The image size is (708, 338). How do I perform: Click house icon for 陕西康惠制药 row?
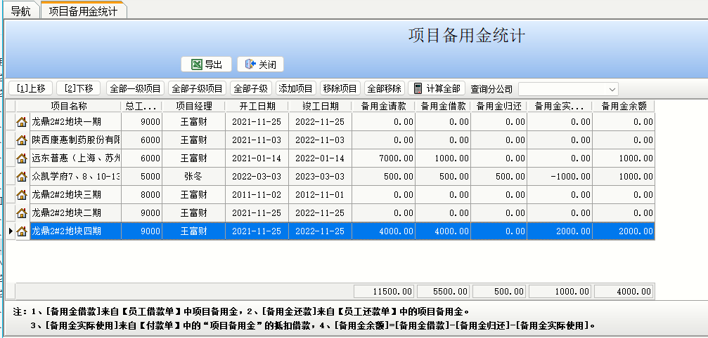point(22,140)
